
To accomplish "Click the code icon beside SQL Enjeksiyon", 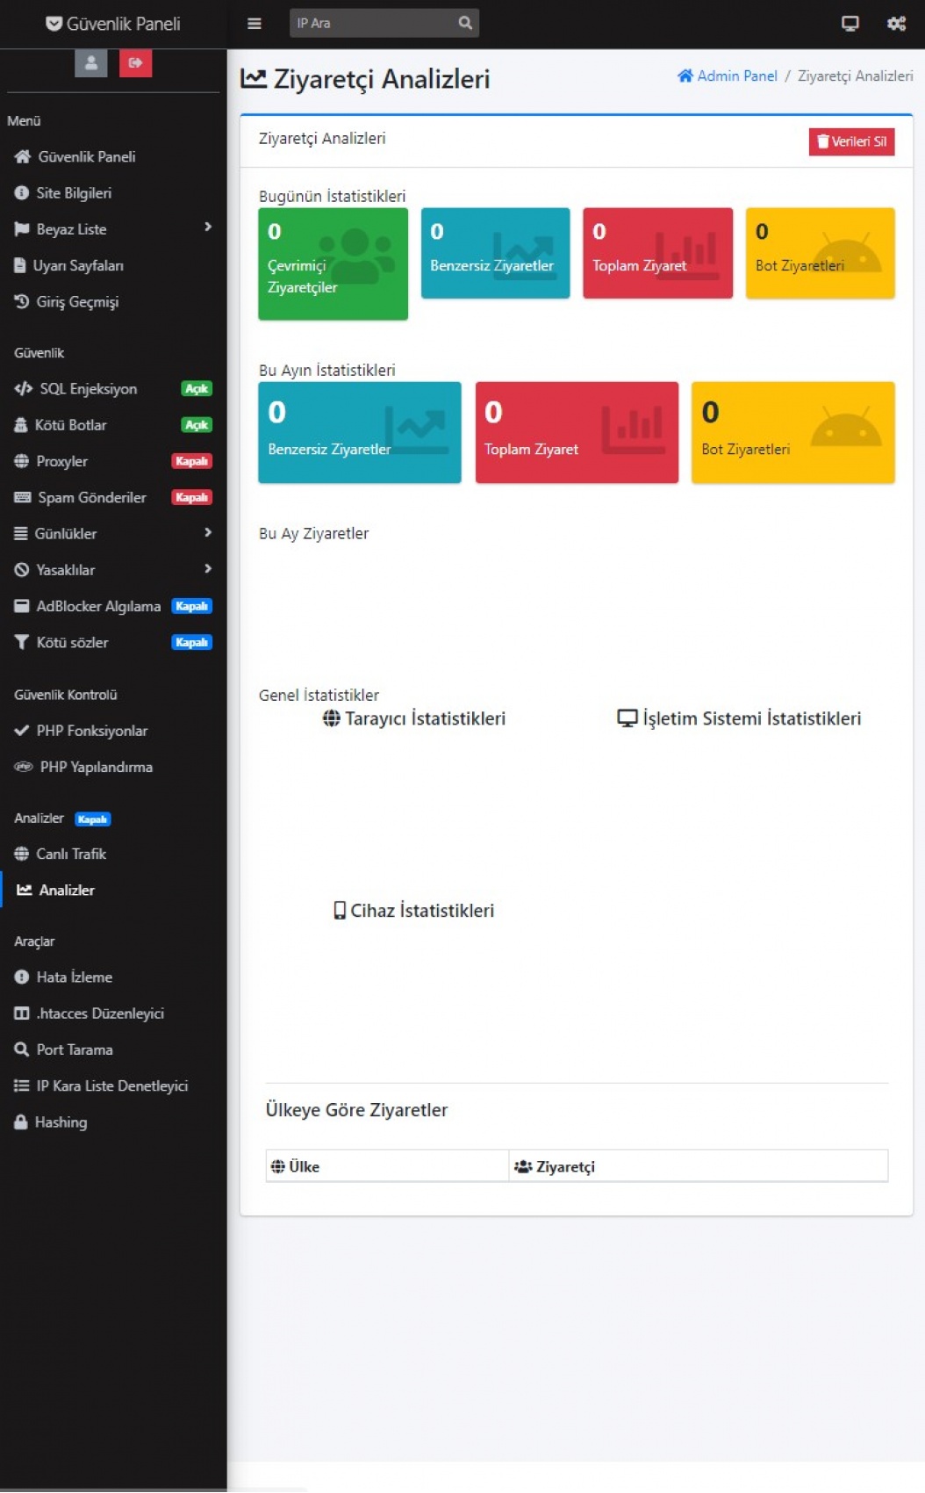I will pyautogui.click(x=24, y=388).
